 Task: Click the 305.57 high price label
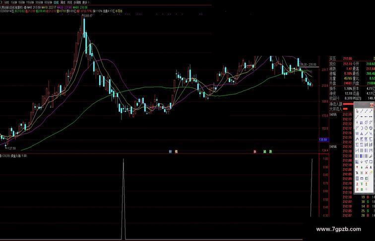pyautogui.click(x=88, y=16)
